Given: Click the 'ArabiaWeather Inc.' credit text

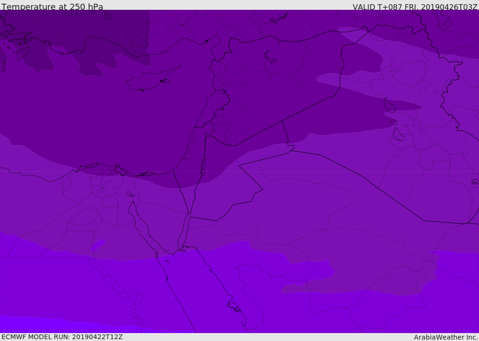Looking at the screenshot, I should pyautogui.click(x=445, y=337).
